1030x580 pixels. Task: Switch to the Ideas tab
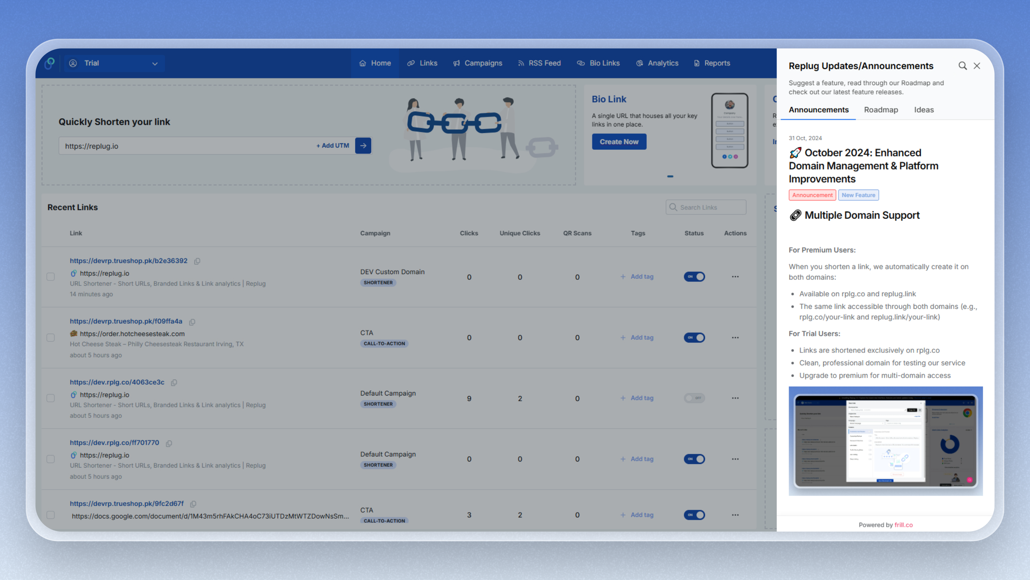(x=924, y=110)
